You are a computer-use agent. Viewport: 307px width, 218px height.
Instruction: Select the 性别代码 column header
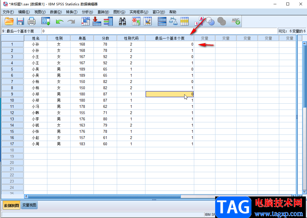(131, 38)
